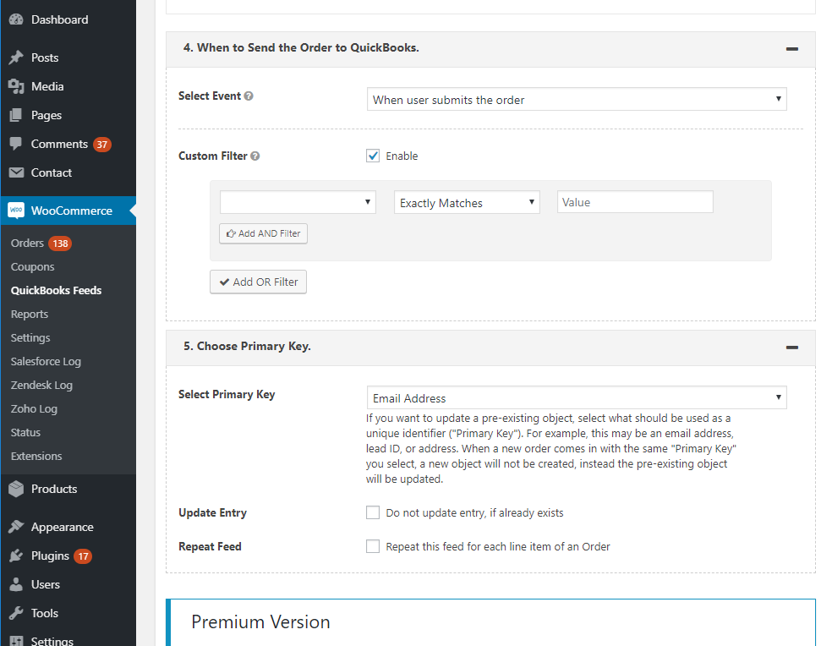Click the Premium Version heading
Viewport: 821px width, 646px height.
(260, 622)
